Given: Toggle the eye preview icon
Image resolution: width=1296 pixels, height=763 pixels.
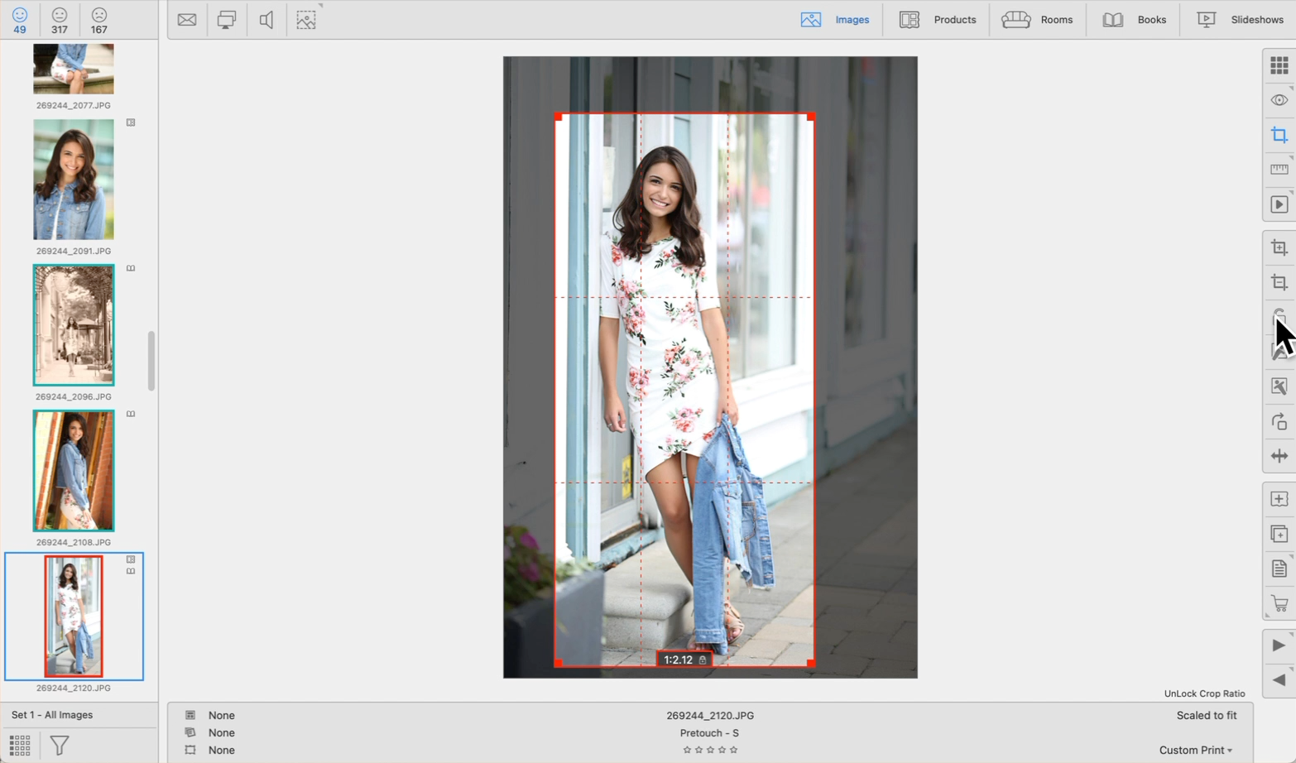Looking at the screenshot, I should (1279, 100).
